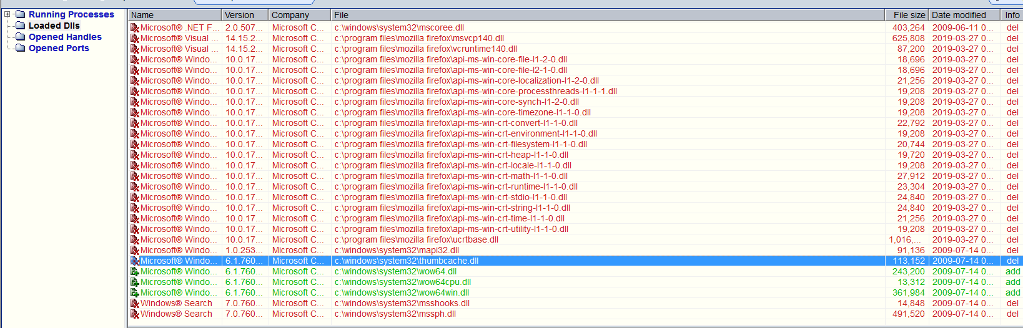The height and width of the screenshot is (328, 1023).
Task: Click the Loaded Dlls folder icon
Action: [21, 26]
